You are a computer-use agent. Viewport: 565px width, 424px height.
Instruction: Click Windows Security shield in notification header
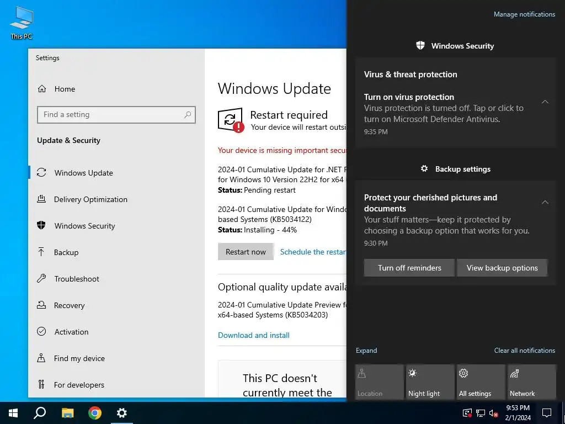point(420,45)
